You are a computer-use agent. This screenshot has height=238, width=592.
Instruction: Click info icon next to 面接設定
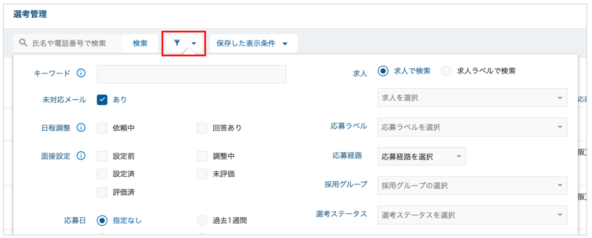[x=80, y=156]
